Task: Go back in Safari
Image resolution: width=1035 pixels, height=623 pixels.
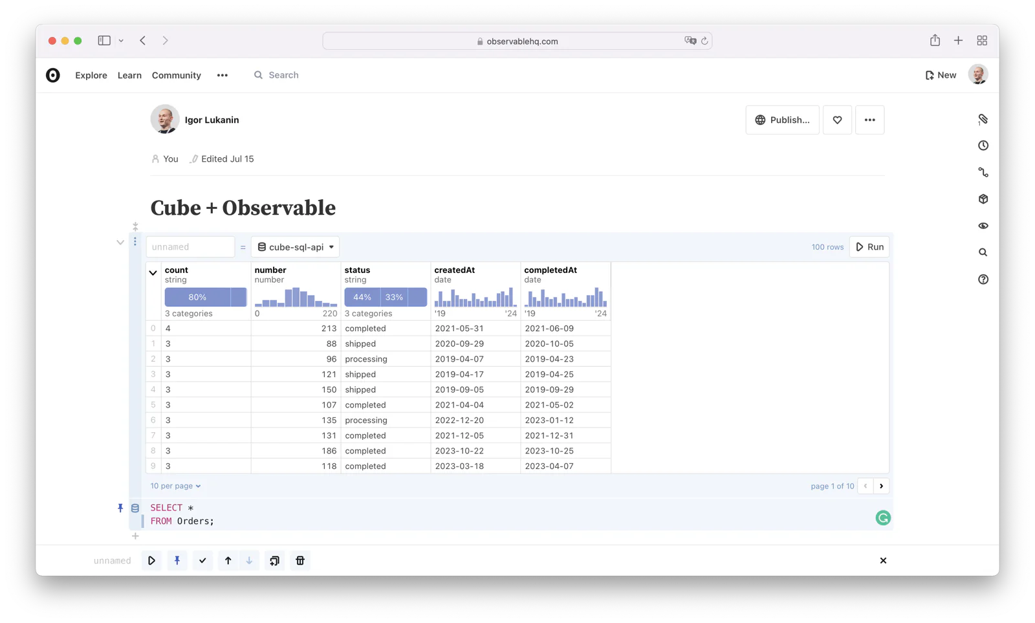Action: point(143,40)
